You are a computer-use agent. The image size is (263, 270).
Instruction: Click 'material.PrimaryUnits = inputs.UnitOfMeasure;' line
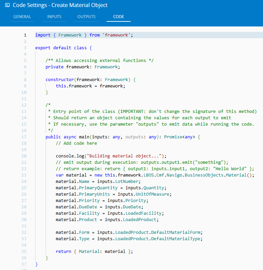pyautogui.click(x=114, y=194)
